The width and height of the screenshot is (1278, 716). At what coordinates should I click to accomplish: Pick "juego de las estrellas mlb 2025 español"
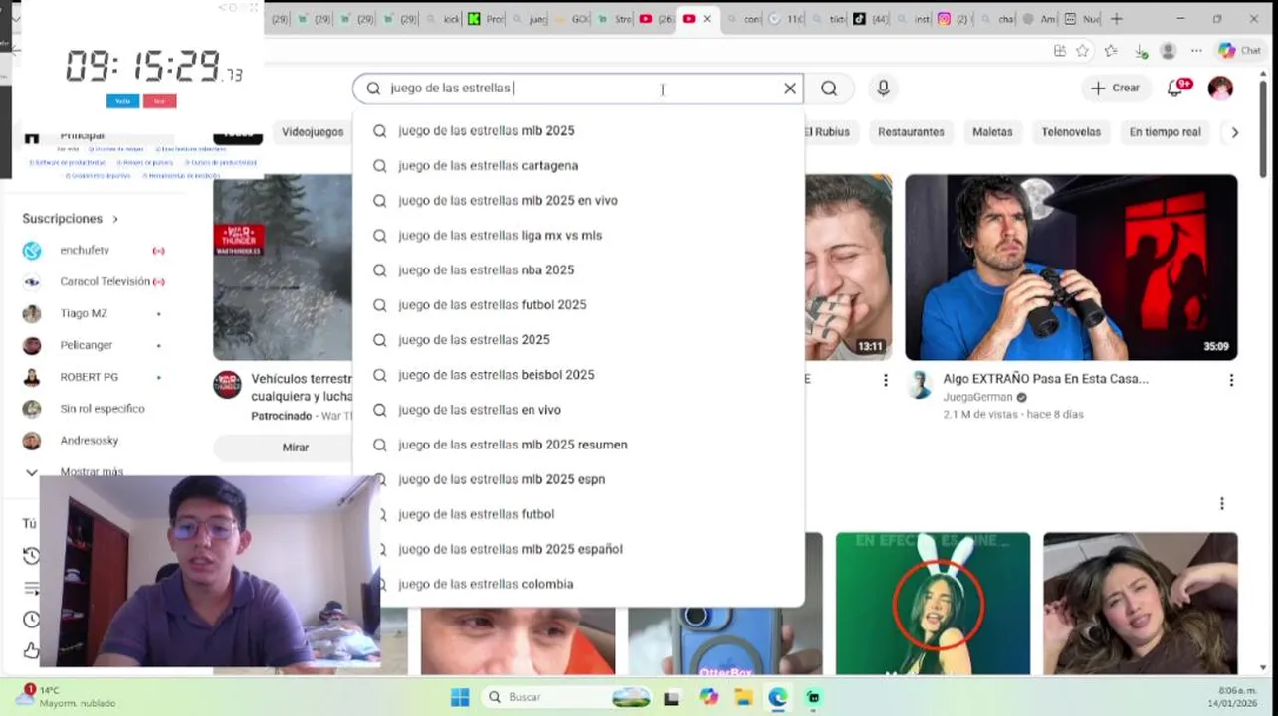click(577, 549)
